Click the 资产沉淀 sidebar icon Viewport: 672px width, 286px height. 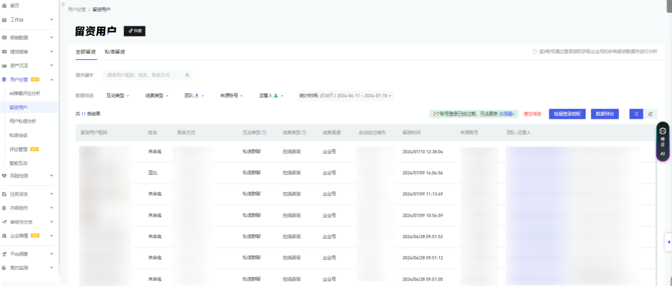pos(4,65)
